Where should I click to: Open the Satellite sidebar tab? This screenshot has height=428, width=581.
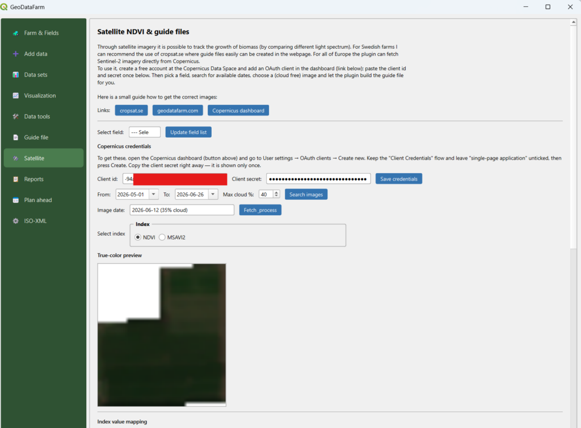(43, 158)
